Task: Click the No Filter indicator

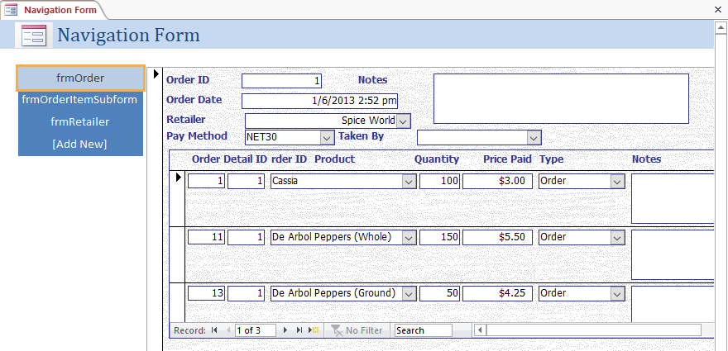Action: [357, 330]
